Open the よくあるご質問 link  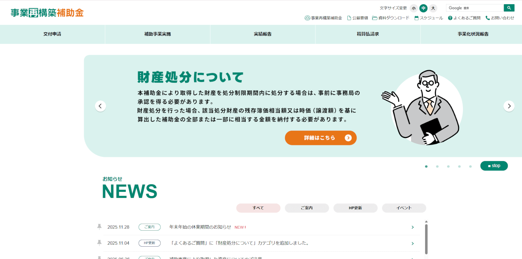point(464,18)
